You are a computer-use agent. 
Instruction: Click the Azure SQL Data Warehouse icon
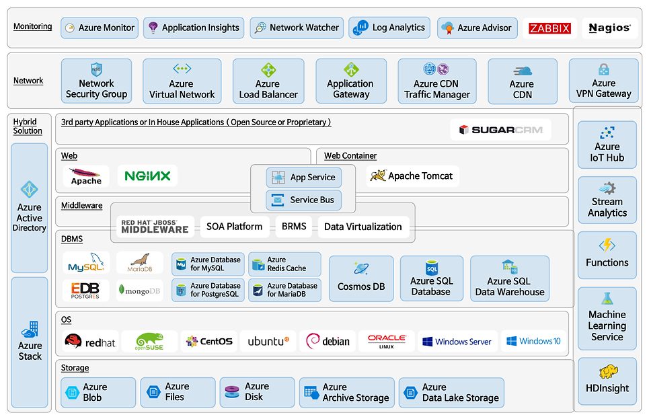[x=510, y=267]
